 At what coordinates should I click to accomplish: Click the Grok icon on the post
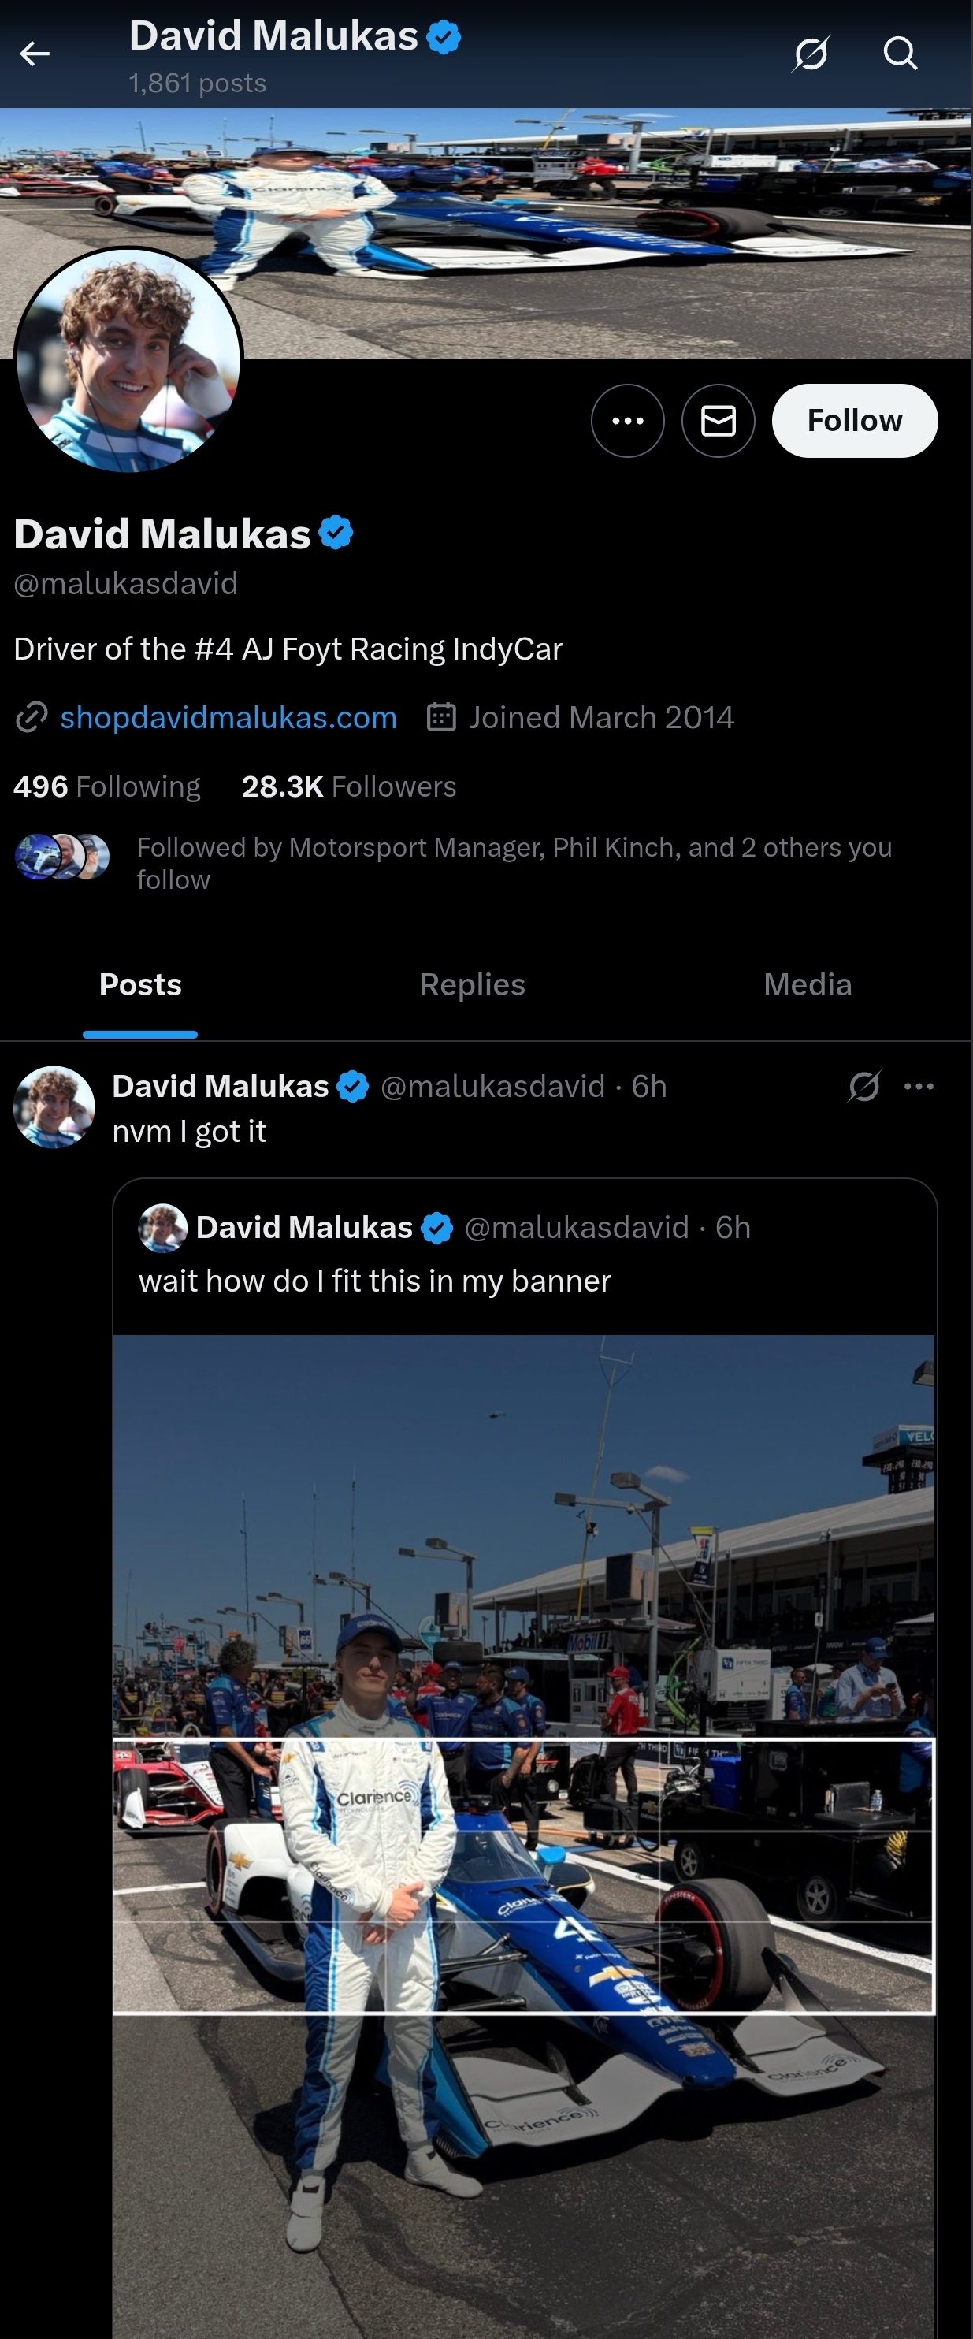coord(863,1086)
